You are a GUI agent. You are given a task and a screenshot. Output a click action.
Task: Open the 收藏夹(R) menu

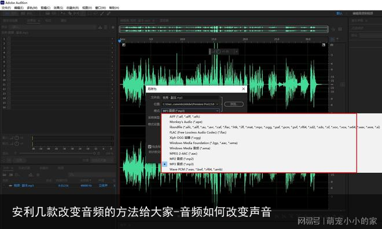point(72,8)
